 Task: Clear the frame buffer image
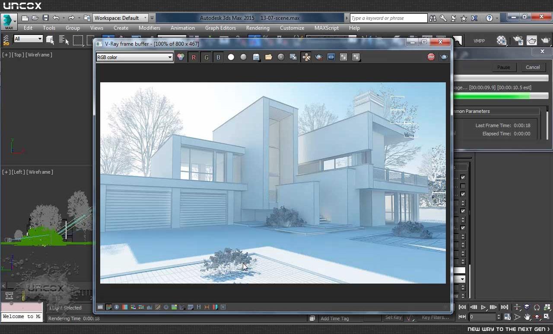[281, 57]
